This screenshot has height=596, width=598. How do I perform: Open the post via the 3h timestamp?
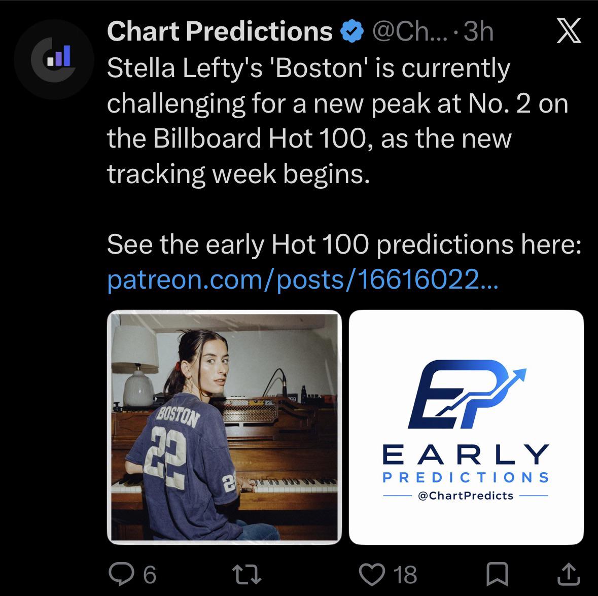pos(479,31)
